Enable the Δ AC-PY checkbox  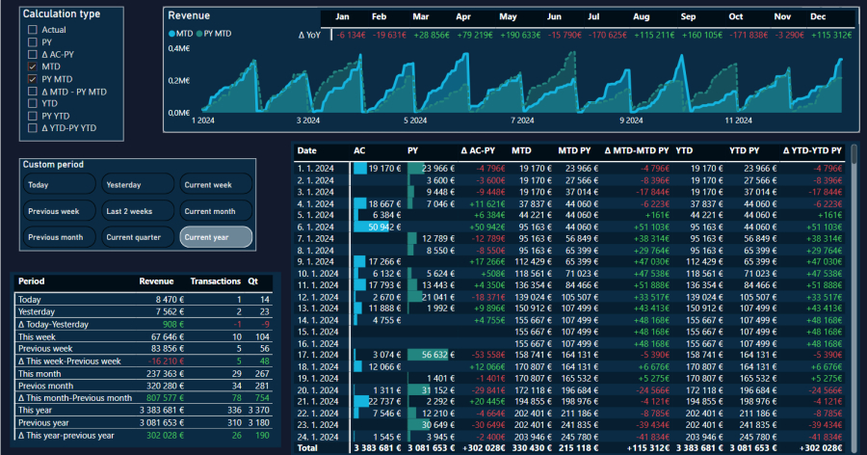click(33, 55)
